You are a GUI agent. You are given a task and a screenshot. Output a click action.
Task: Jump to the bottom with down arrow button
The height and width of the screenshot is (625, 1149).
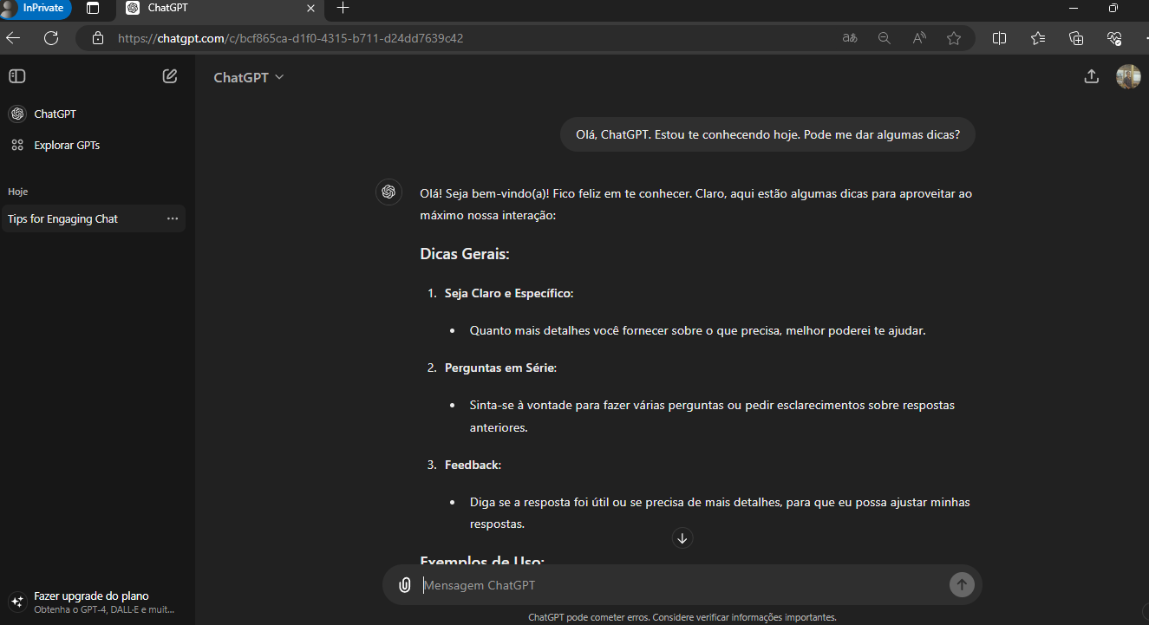(682, 538)
